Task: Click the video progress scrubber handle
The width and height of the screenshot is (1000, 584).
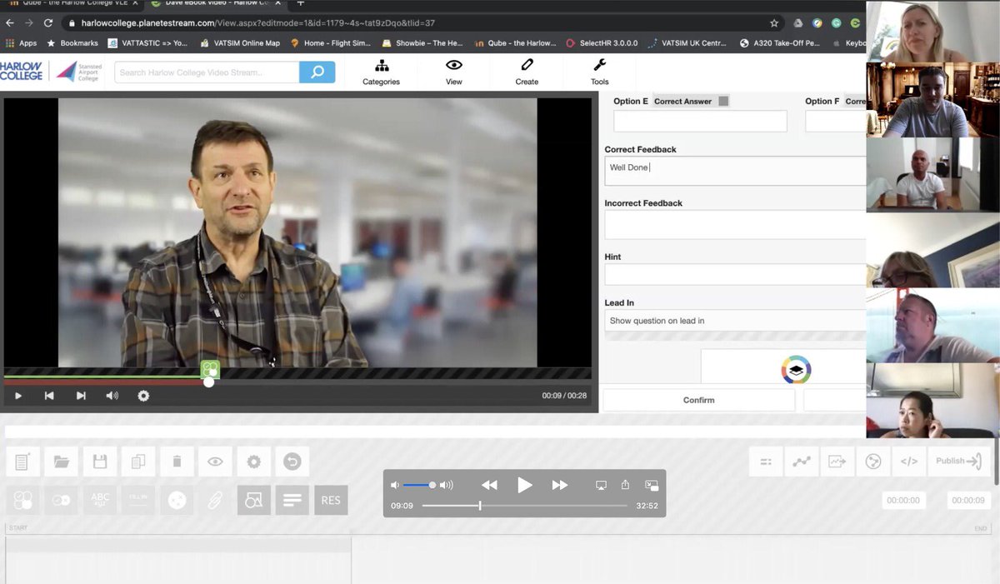Action: coord(208,382)
